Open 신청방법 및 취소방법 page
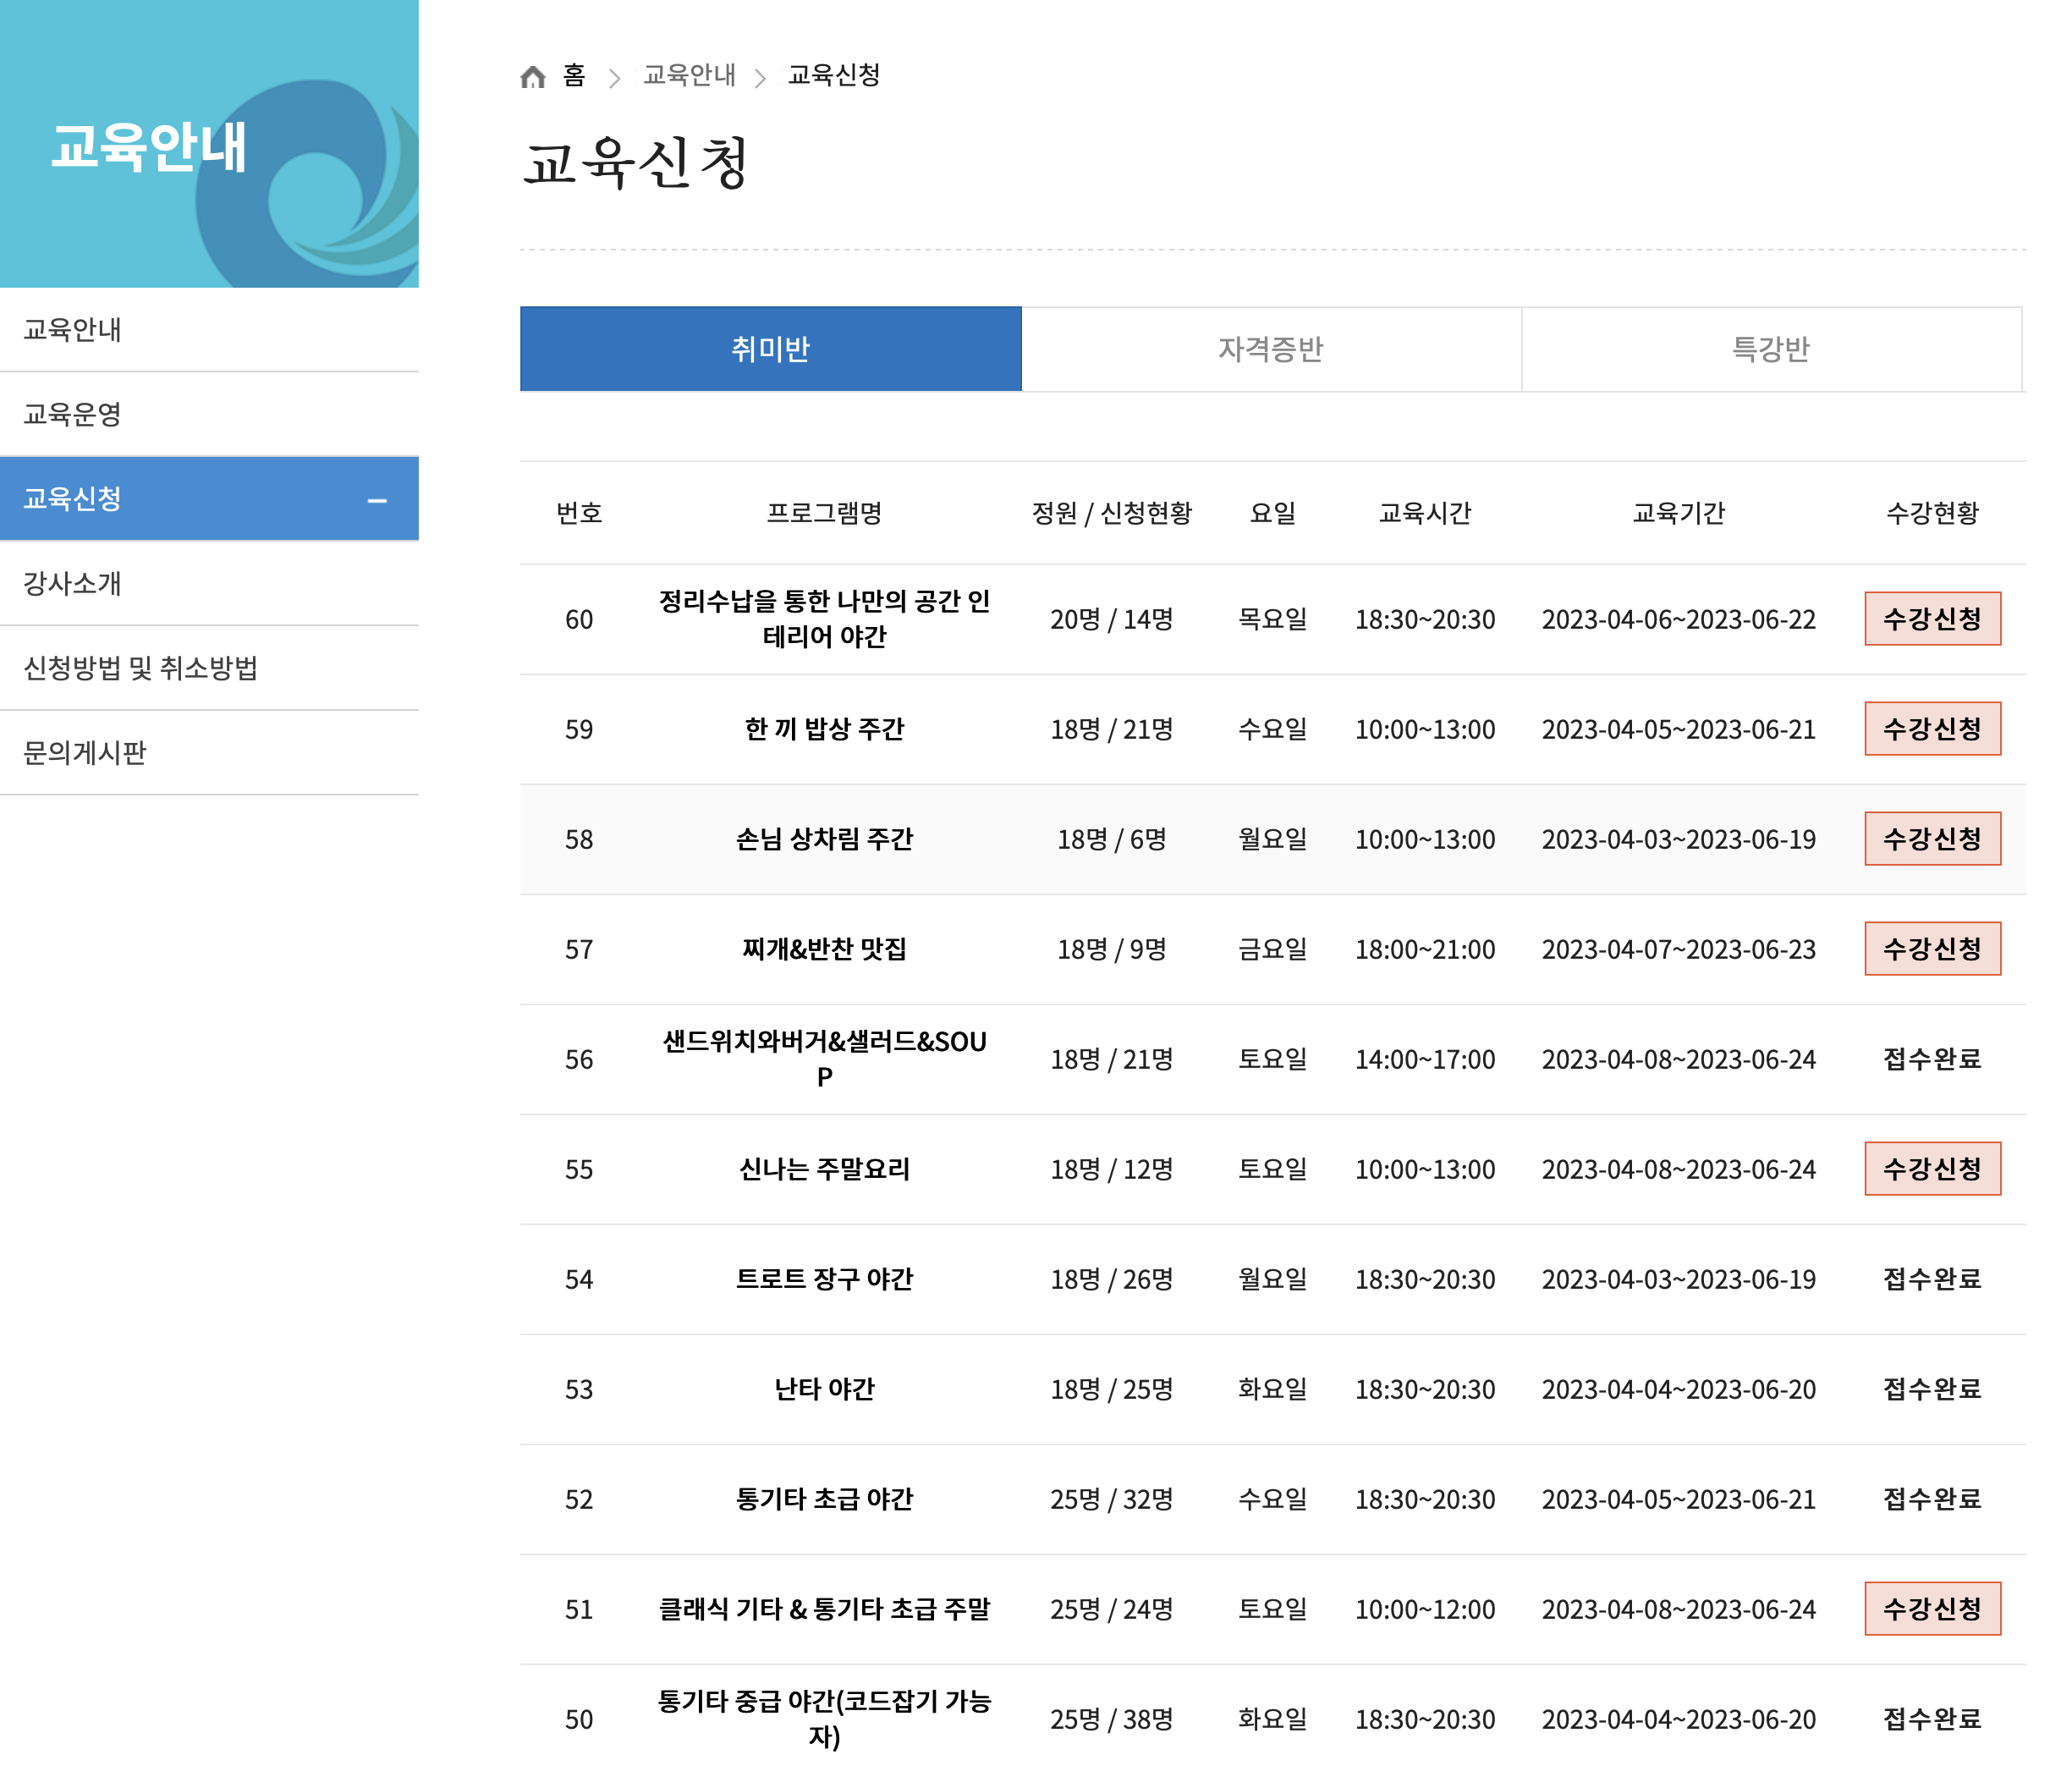The width and height of the screenshot is (2072, 1766). (x=140, y=668)
